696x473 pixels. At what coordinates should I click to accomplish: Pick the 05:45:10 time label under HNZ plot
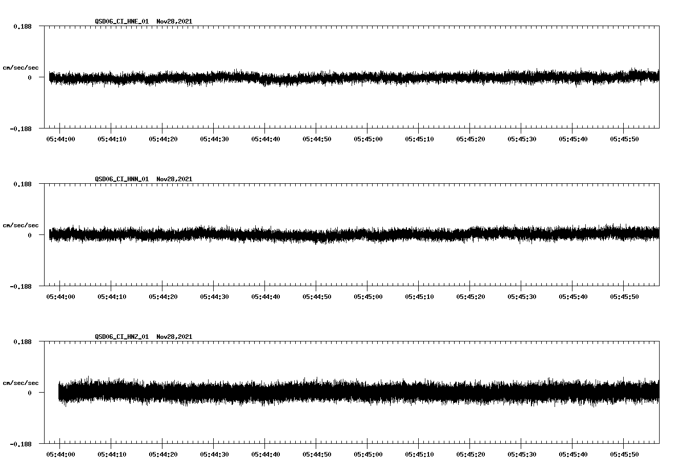click(419, 455)
